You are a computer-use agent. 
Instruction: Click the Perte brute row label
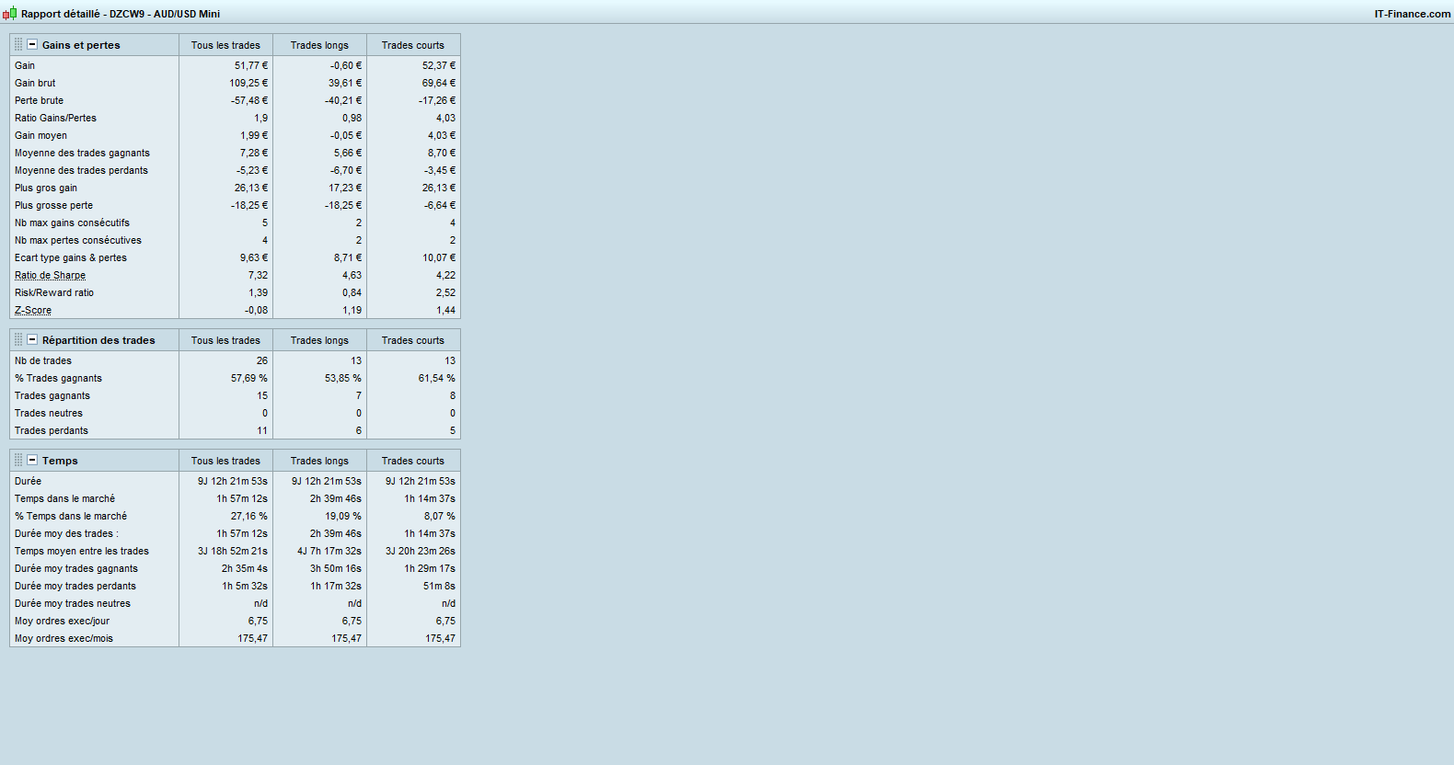point(39,100)
